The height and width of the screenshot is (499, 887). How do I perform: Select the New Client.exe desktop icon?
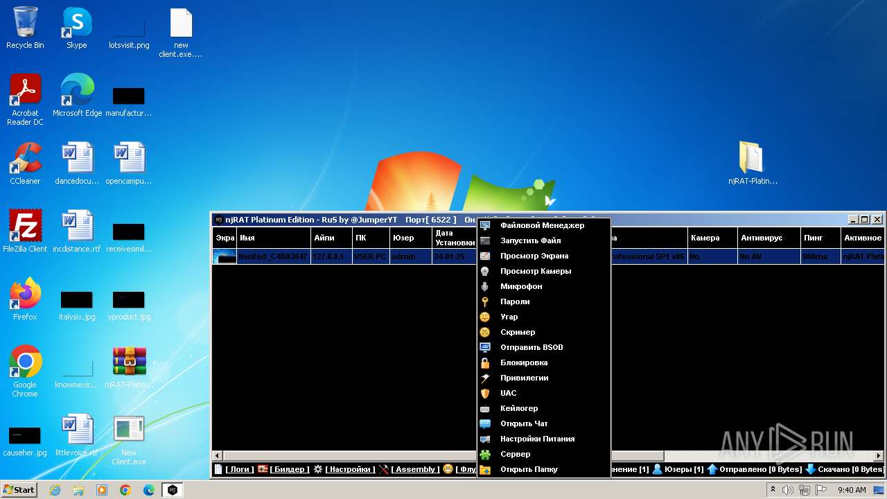click(129, 440)
